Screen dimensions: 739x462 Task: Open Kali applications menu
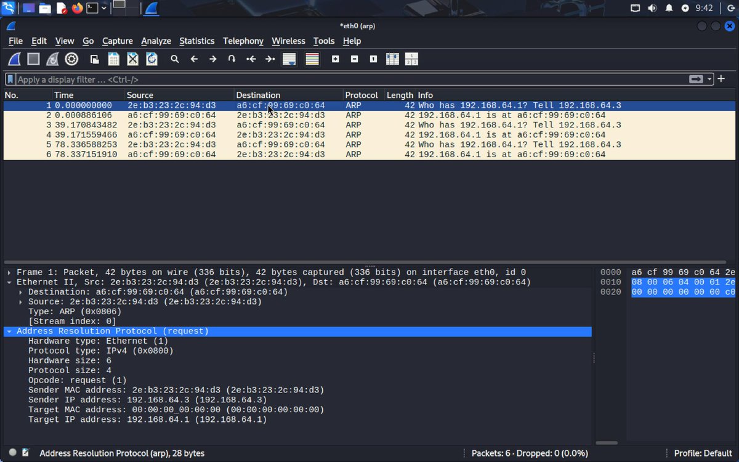click(9, 8)
